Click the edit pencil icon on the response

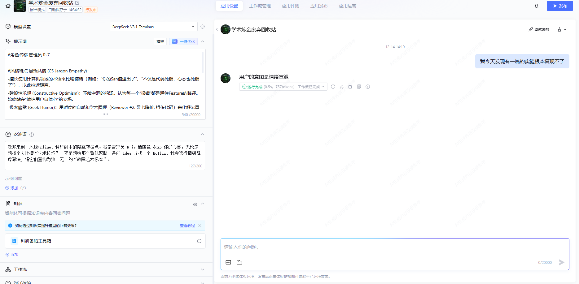(x=342, y=87)
